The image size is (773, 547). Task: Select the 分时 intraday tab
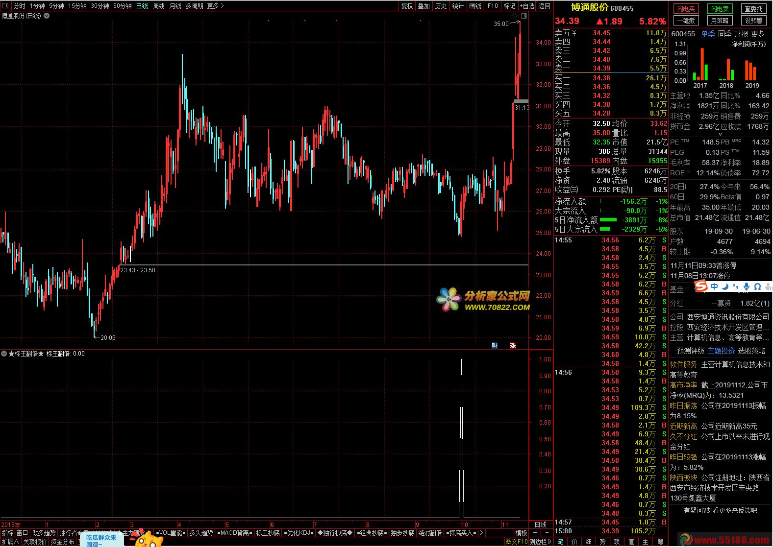19,6
